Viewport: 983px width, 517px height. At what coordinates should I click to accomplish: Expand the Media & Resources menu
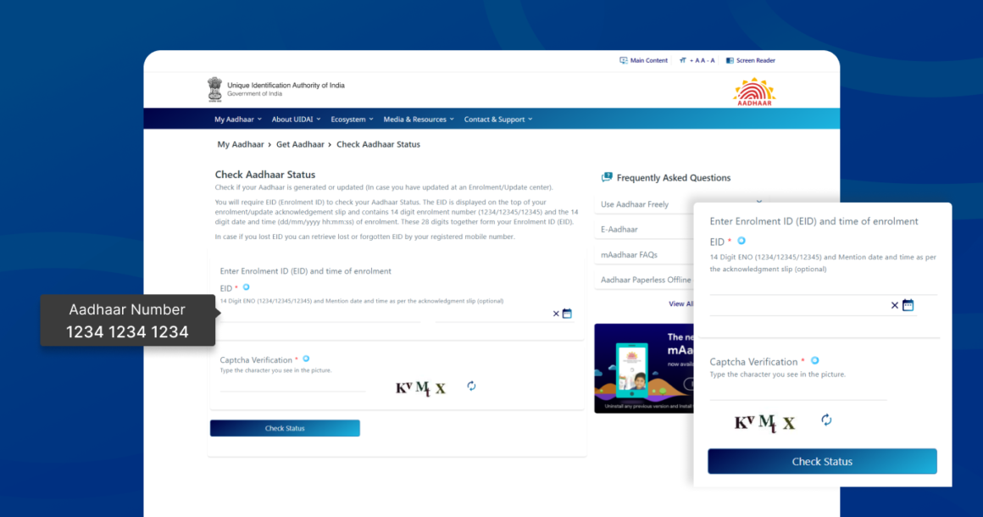419,120
